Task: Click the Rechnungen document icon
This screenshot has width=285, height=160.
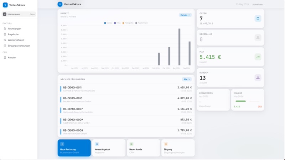Action: click(5, 29)
